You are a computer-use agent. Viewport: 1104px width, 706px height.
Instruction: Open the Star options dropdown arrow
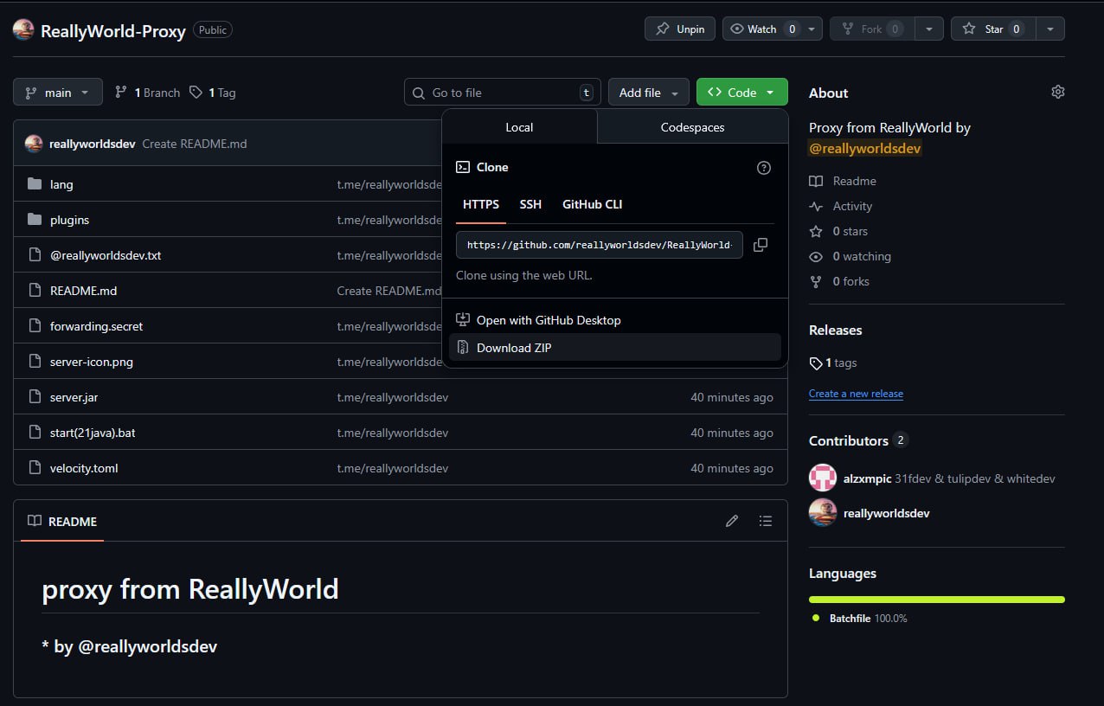(1049, 29)
